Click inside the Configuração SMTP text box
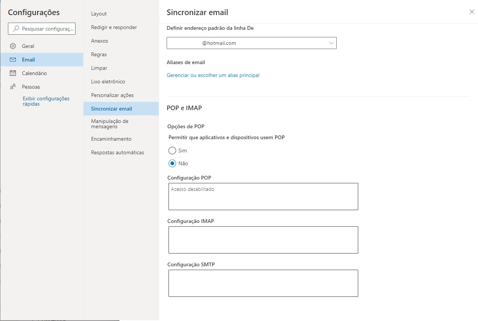 pos(263,283)
